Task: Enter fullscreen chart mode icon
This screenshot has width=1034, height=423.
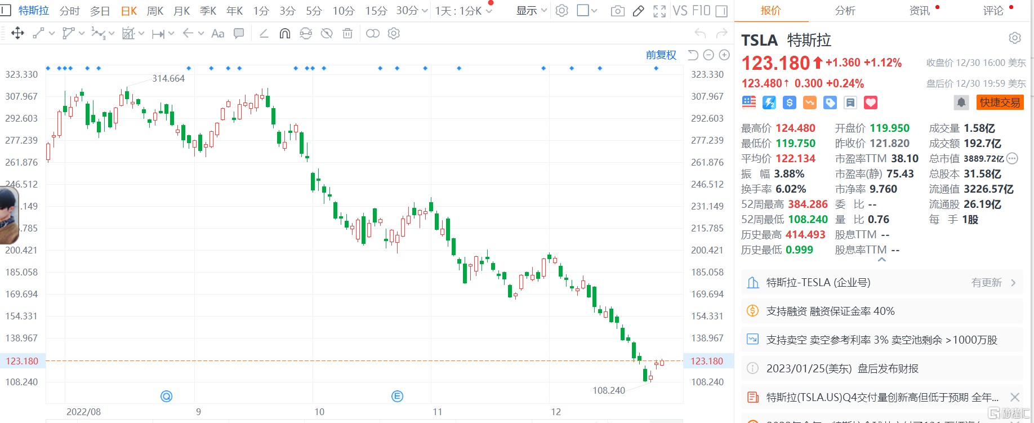Action: (659, 11)
